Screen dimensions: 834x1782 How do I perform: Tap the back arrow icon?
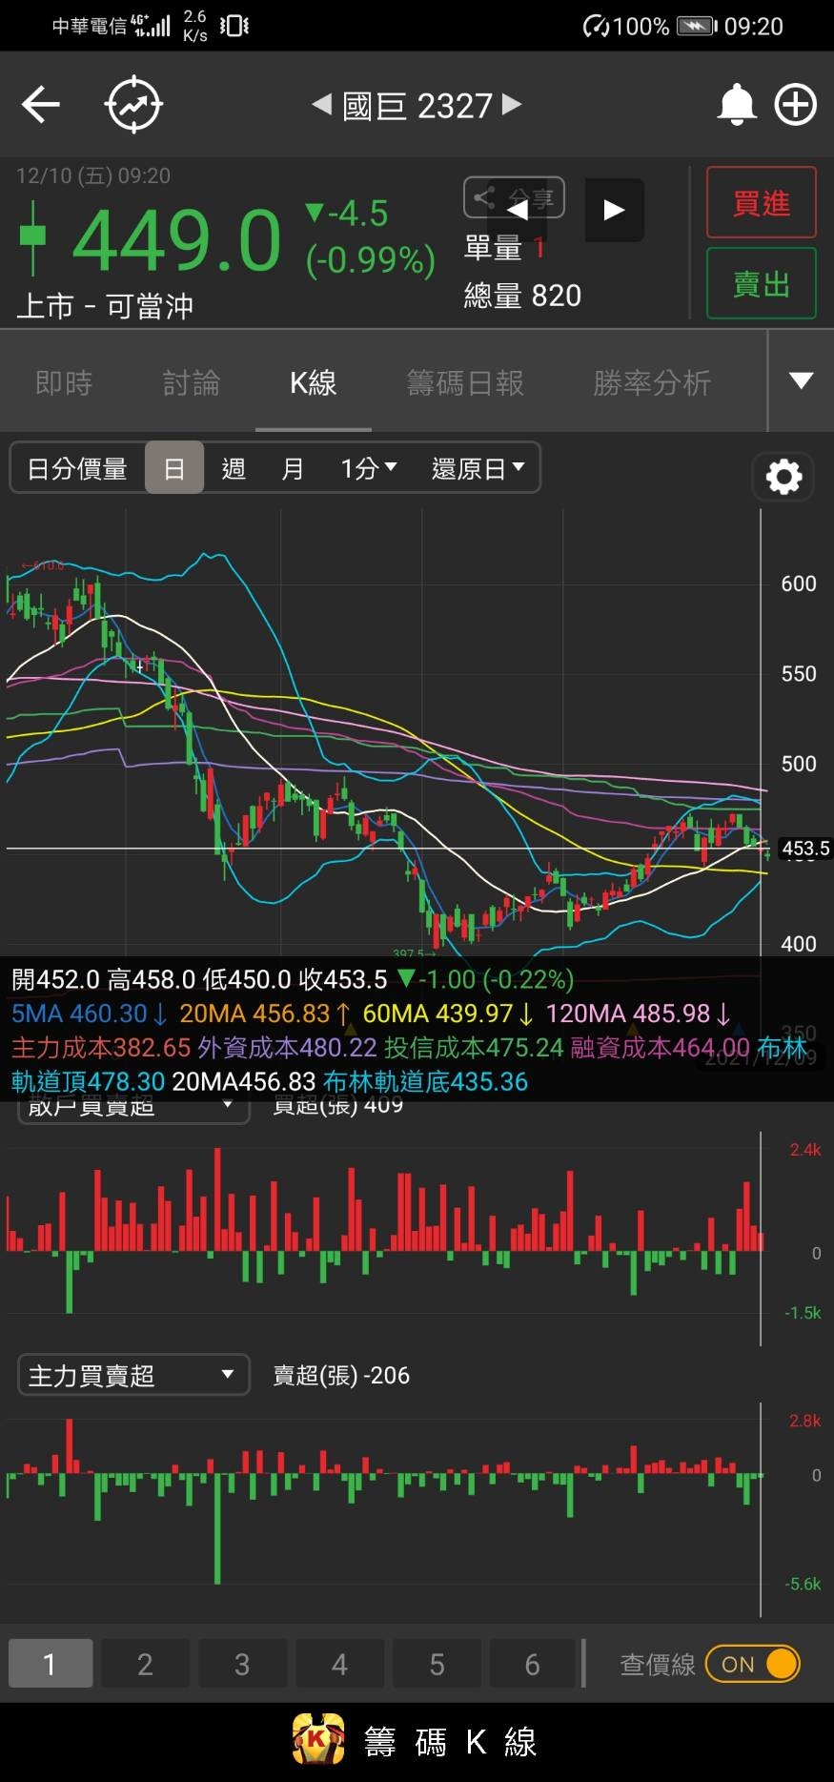pyautogui.click(x=41, y=105)
